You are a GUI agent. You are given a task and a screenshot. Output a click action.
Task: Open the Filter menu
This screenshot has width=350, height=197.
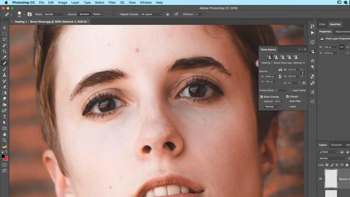coord(112,3)
